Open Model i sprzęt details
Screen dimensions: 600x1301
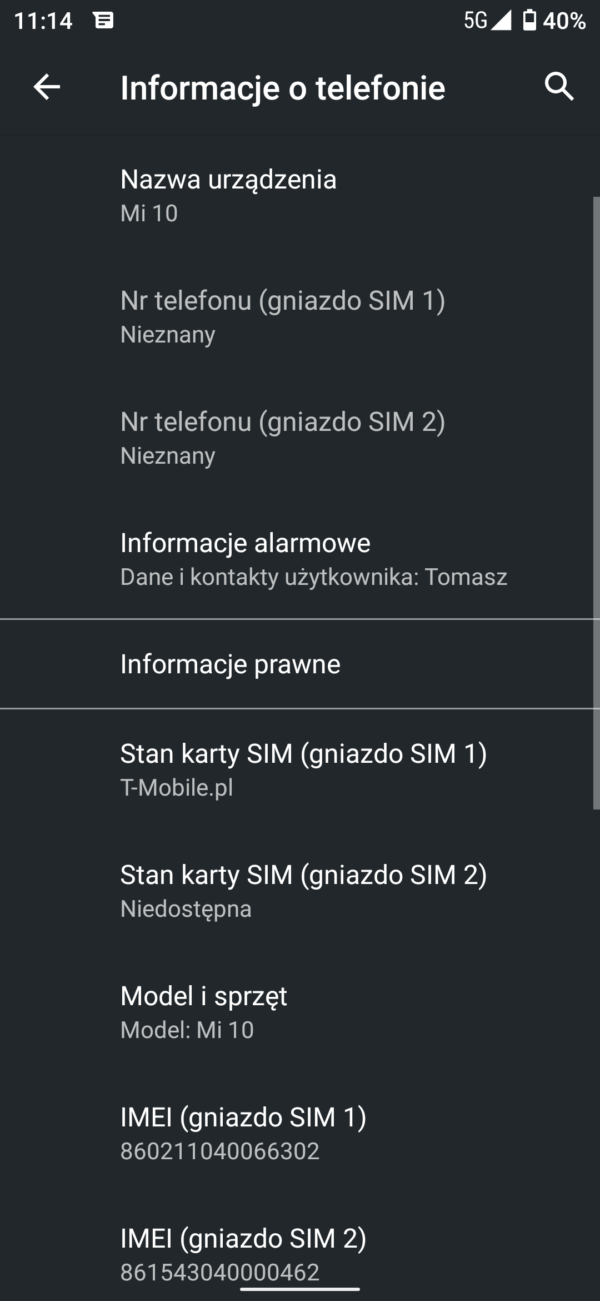300,1012
